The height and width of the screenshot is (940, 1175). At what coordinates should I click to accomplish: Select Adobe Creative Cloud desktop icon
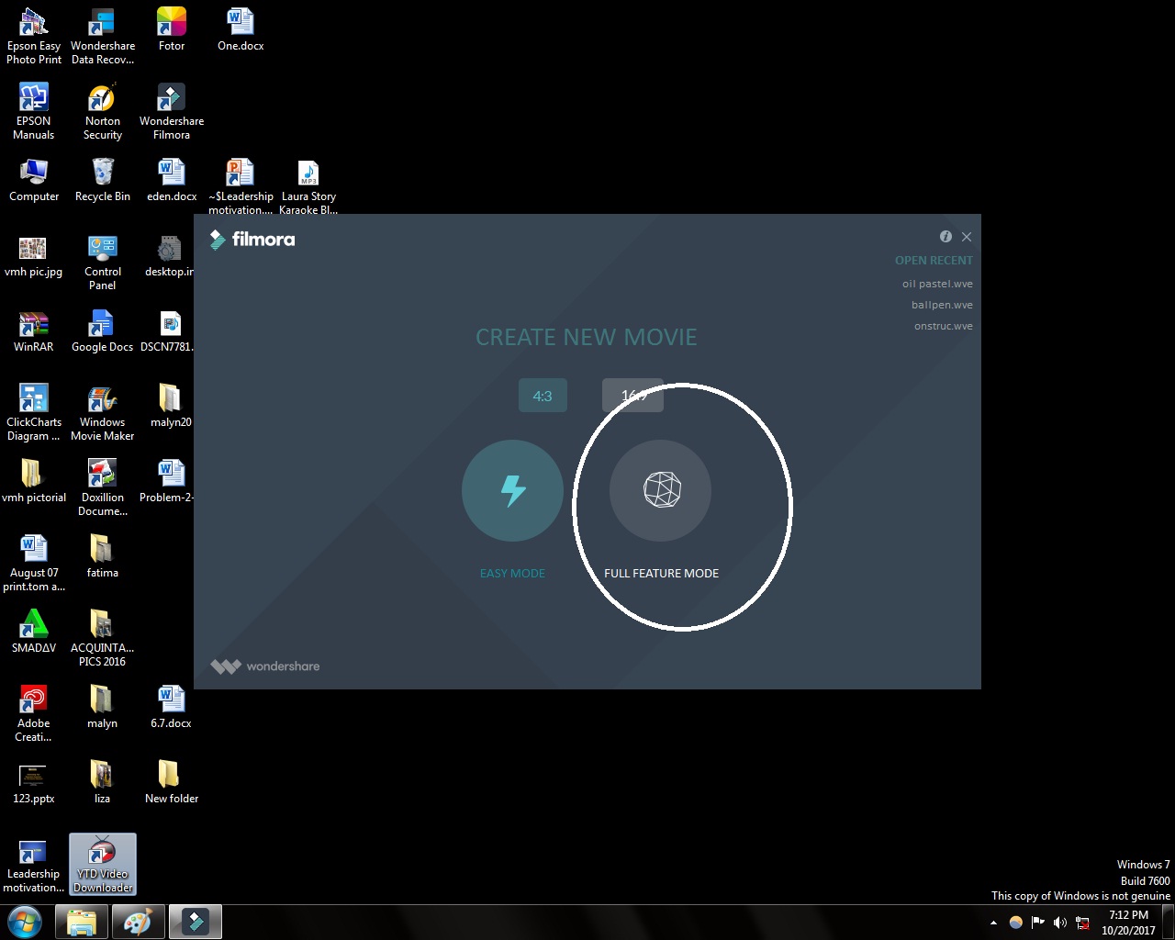34,713
